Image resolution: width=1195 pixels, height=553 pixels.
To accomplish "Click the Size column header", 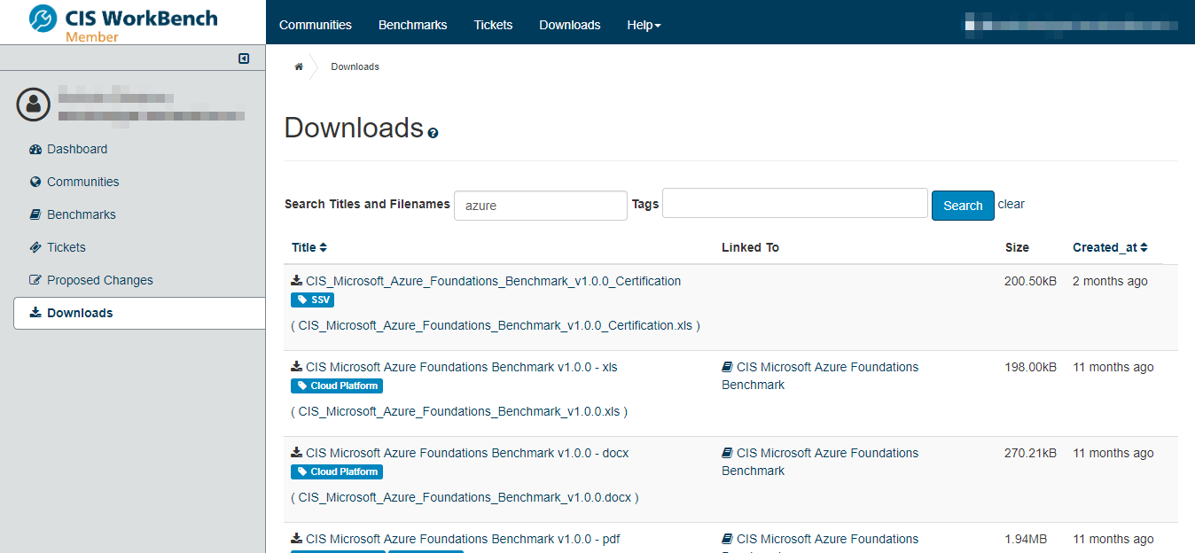I will (1017, 247).
